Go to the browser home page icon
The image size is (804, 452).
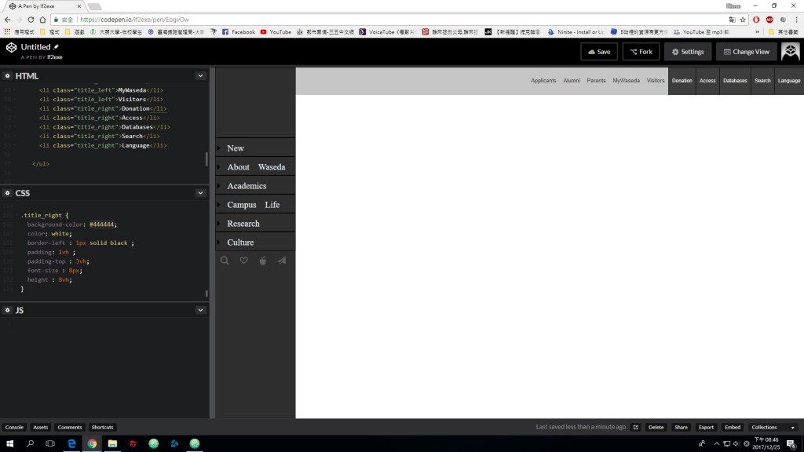(x=42, y=20)
